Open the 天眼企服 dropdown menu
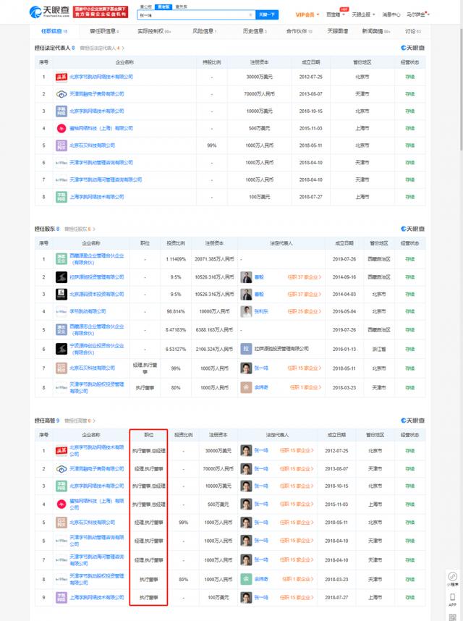463x621 pixels. point(363,14)
